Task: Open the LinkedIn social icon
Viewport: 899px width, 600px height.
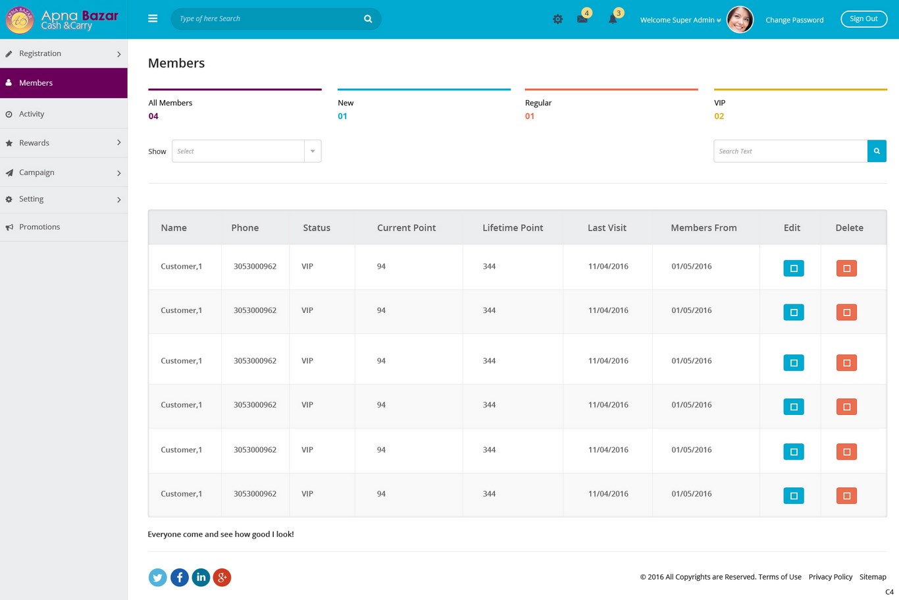Action: pyautogui.click(x=201, y=578)
